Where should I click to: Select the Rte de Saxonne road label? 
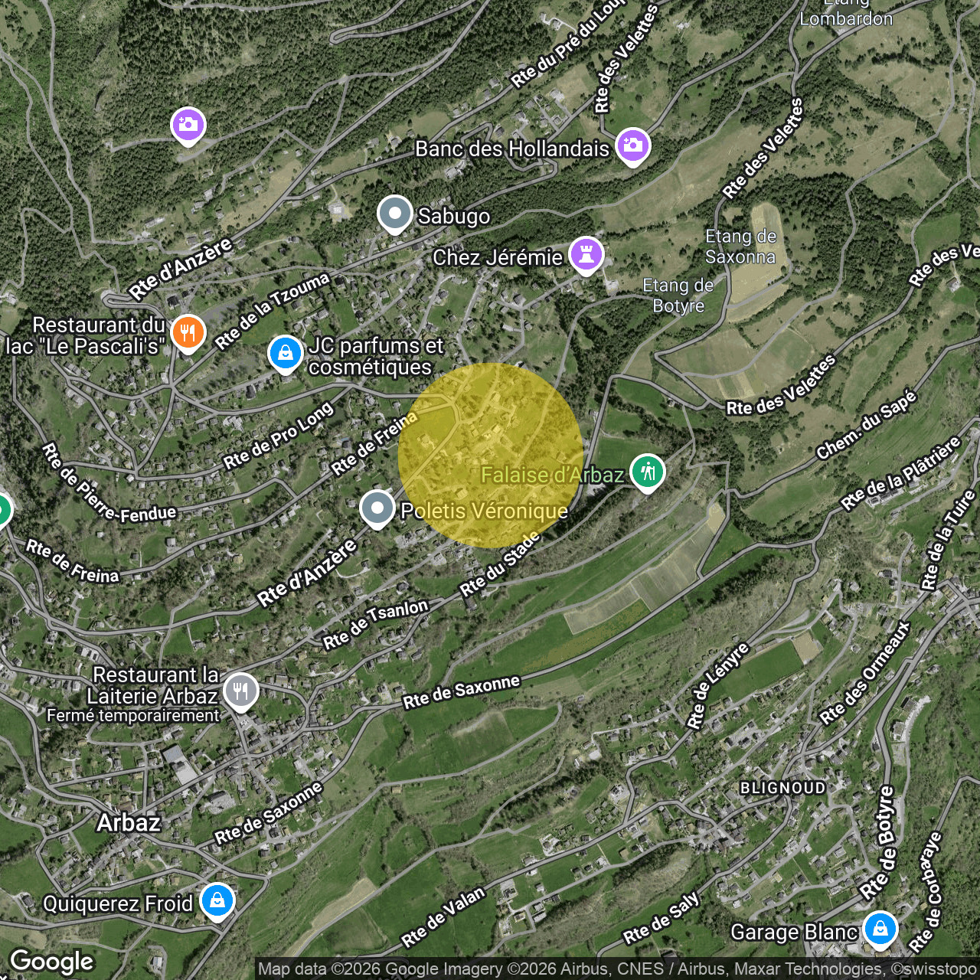point(461,691)
